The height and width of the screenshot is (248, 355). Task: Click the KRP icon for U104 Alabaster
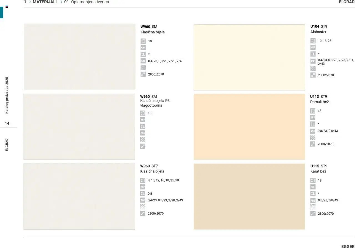click(x=313, y=47)
